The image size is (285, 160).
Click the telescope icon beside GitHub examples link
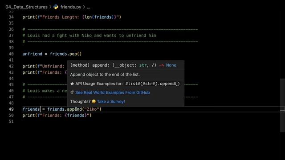pos(72,92)
